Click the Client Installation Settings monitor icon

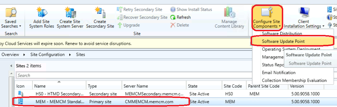(304, 13)
